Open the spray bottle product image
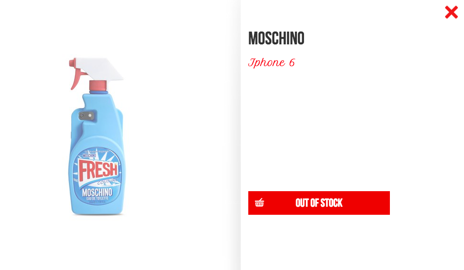The image size is (464, 270). [x=97, y=136]
